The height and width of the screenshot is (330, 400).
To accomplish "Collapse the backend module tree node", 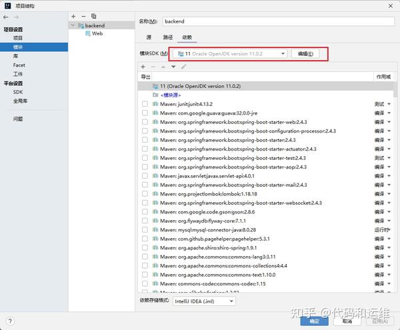I will click(73, 25).
